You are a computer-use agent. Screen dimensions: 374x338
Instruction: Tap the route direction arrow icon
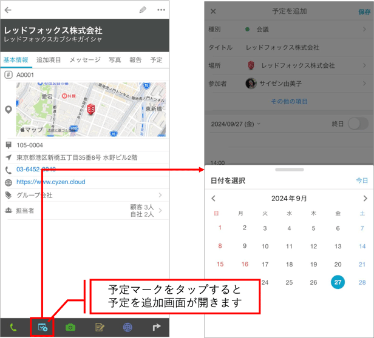(157, 328)
